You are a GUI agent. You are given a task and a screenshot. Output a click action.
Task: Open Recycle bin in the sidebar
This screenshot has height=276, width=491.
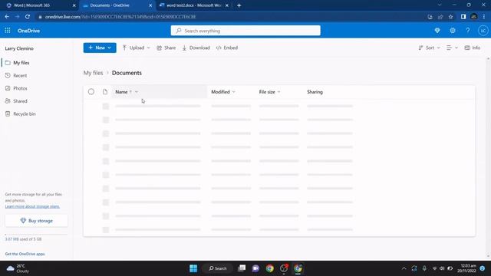(24, 114)
